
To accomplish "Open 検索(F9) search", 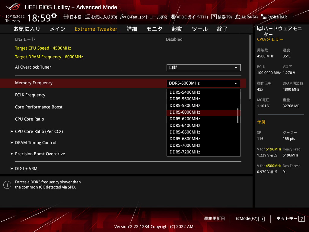I will click(x=221, y=17).
